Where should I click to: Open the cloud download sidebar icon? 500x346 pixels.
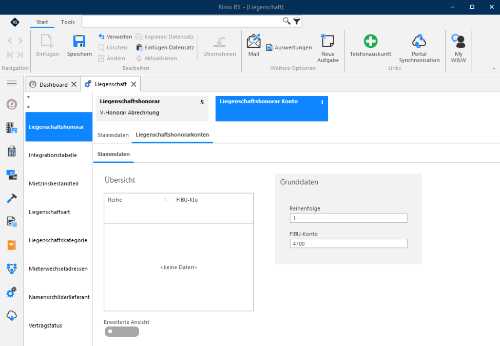12,316
